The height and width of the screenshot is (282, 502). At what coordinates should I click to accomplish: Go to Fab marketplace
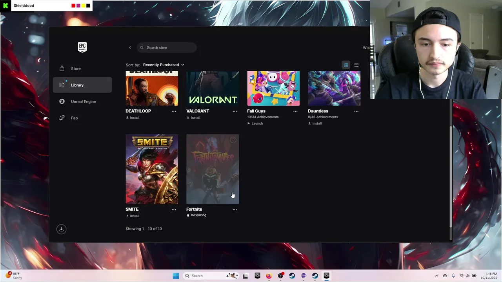pos(82,118)
